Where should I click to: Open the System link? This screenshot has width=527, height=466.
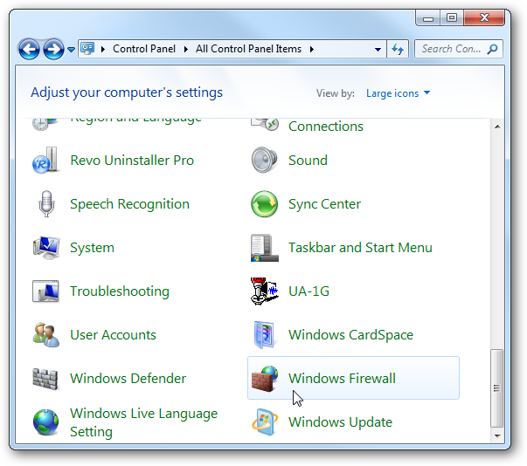(92, 248)
